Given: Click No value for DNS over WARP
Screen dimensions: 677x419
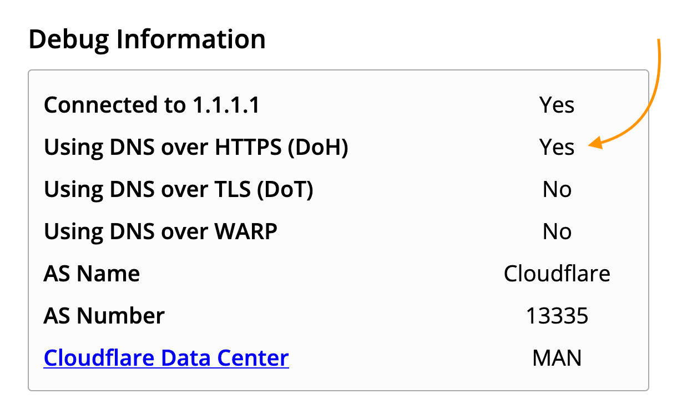Looking at the screenshot, I should point(557,231).
